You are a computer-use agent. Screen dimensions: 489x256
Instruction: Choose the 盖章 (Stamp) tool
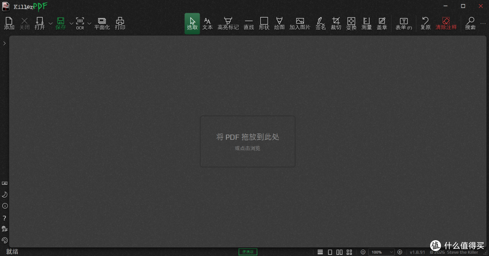point(382,24)
